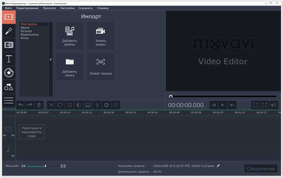Click the Добавить файлы button
The image size is (283, 178).
[70, 36]
